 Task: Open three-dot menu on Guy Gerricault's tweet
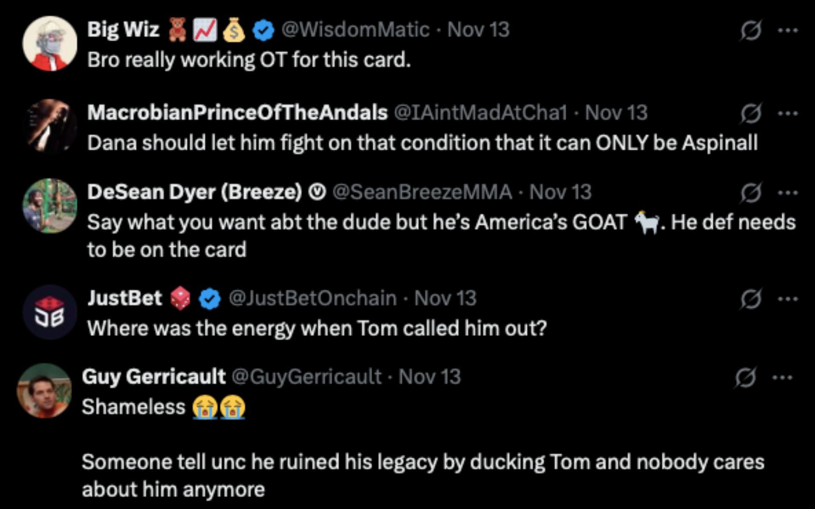[x=782, y=377]
